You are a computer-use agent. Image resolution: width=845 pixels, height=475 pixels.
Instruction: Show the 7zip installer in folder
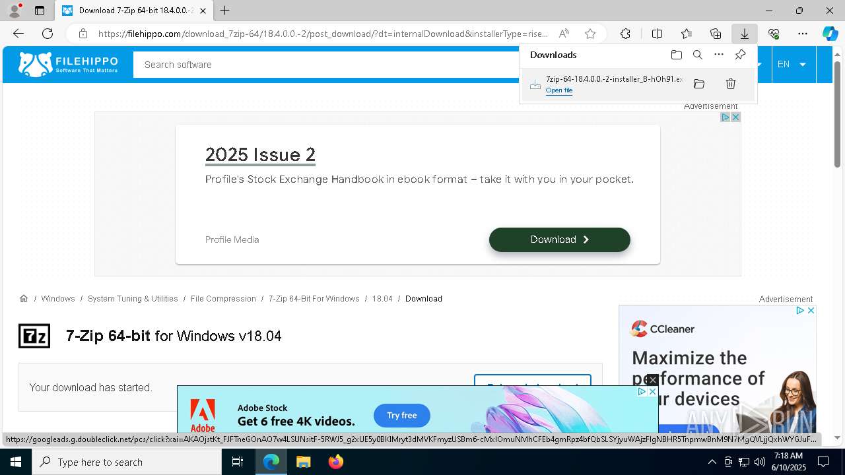[699, 84]
